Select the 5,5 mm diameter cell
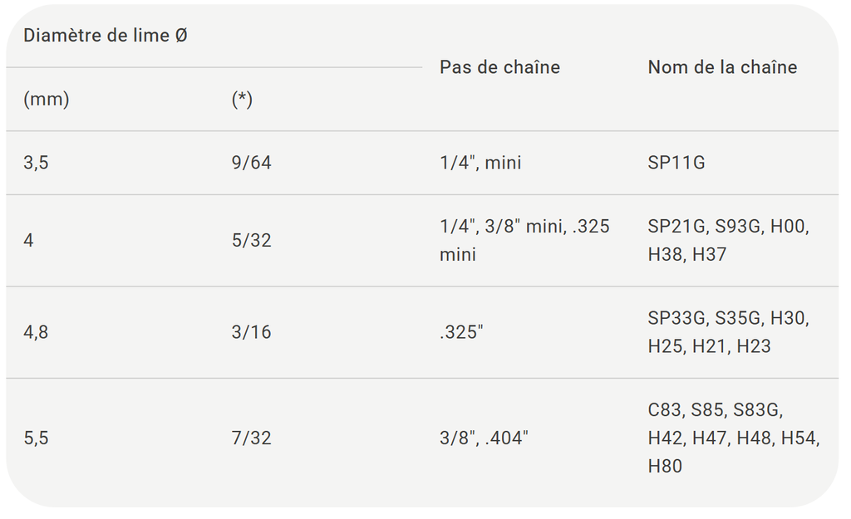 click(x=37, y=438)
